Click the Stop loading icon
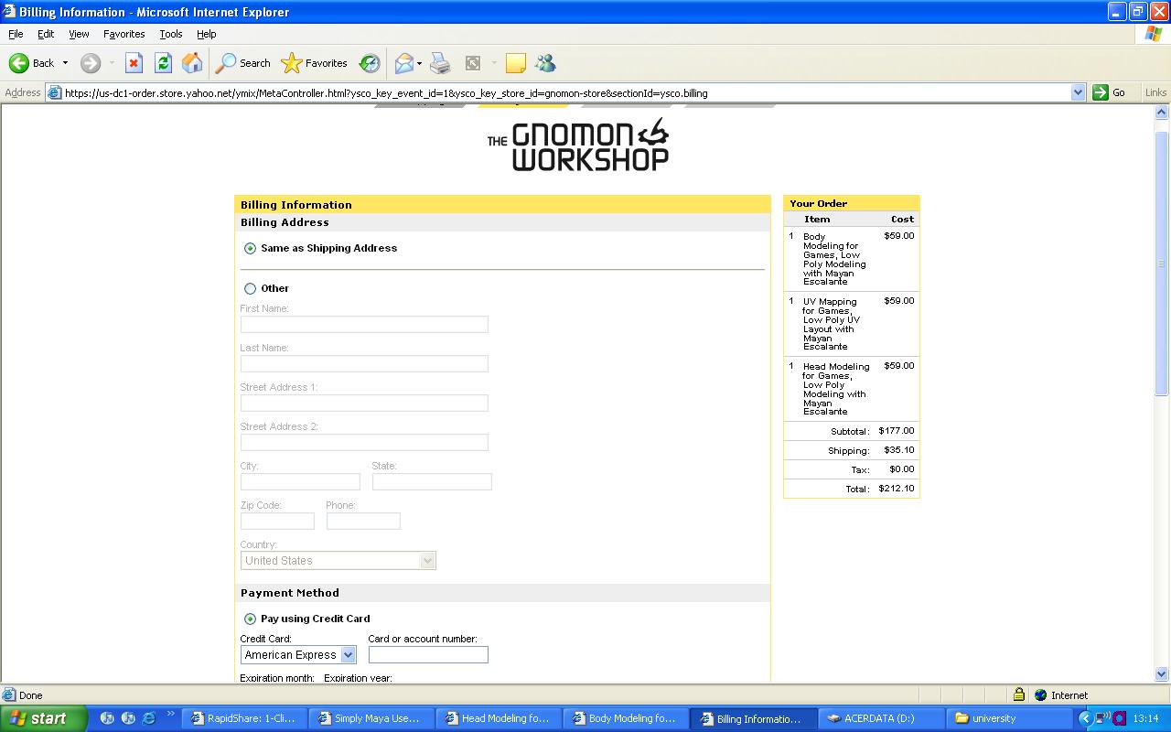Viewport: 1171px width, 732px height. (134, 63)
